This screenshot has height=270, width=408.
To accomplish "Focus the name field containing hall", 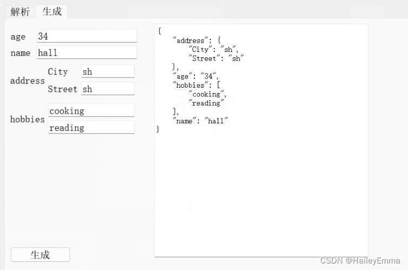I will tap(87, 52).
